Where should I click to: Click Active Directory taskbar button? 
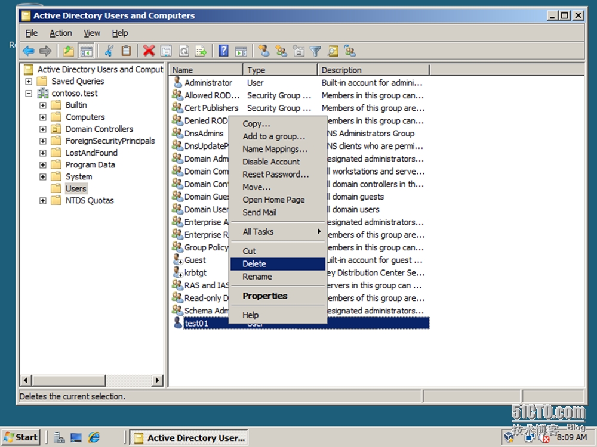click(189, 438)
